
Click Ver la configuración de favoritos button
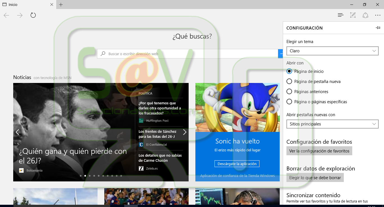click(x=319, y=151)
